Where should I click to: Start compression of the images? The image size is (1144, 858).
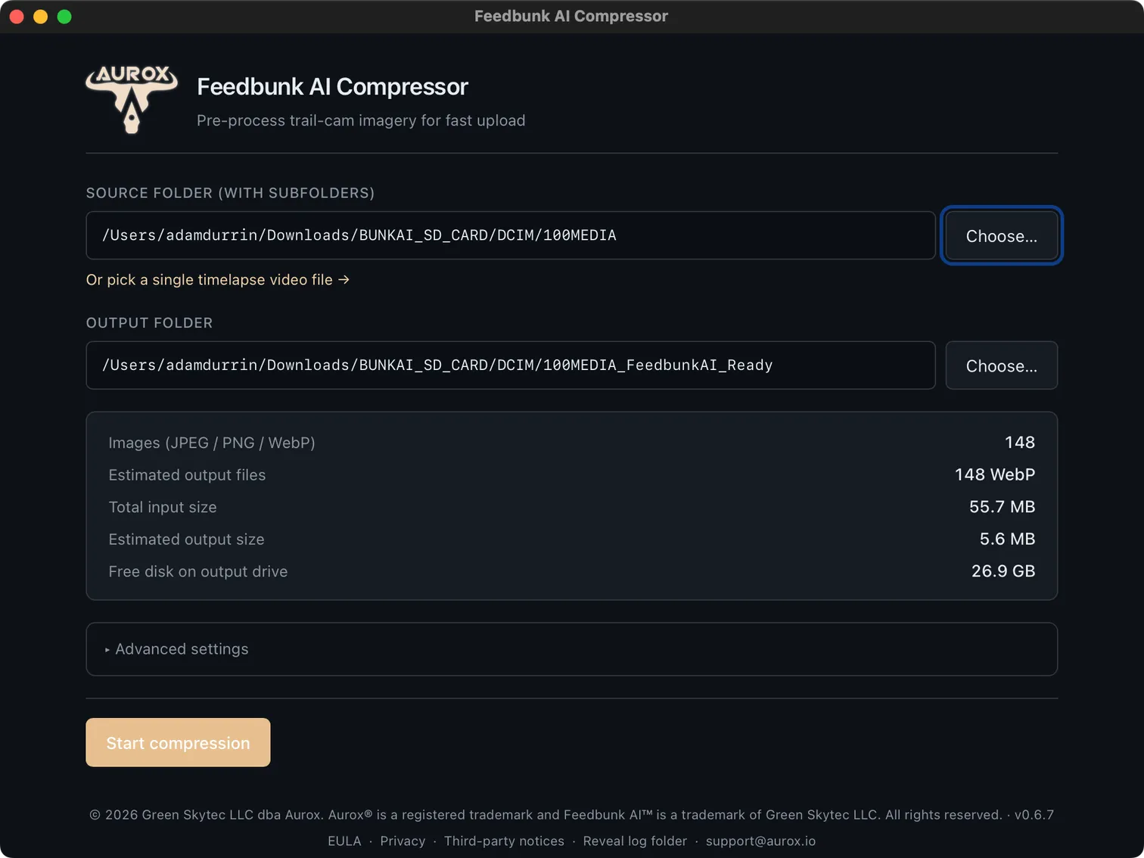pyautogui.click(x=178, y=742)
